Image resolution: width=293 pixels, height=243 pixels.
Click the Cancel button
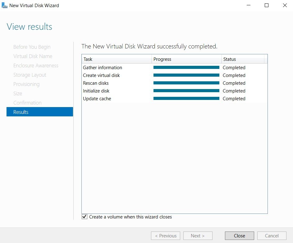pyautogui.click(x=272, y=236)
